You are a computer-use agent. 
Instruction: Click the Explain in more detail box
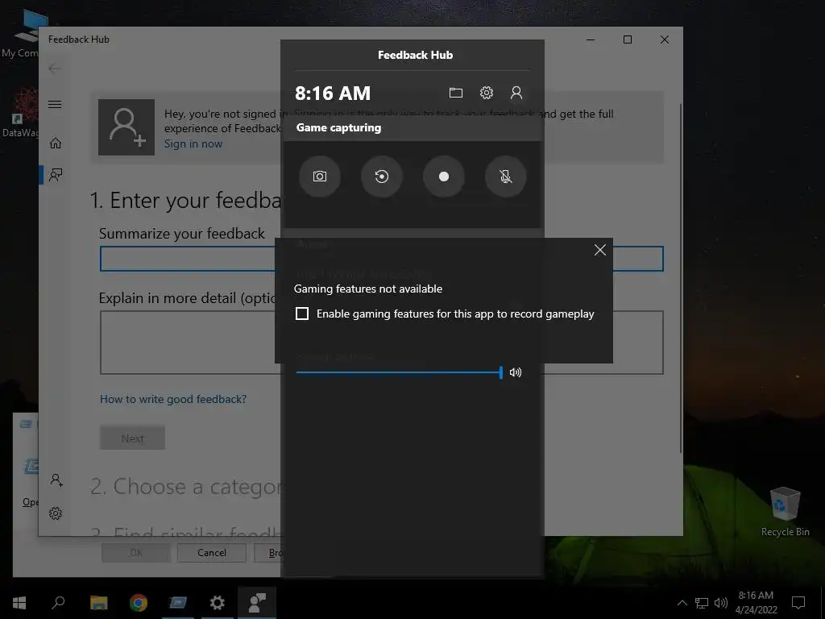pyautogui.click(x=381, y=343)
